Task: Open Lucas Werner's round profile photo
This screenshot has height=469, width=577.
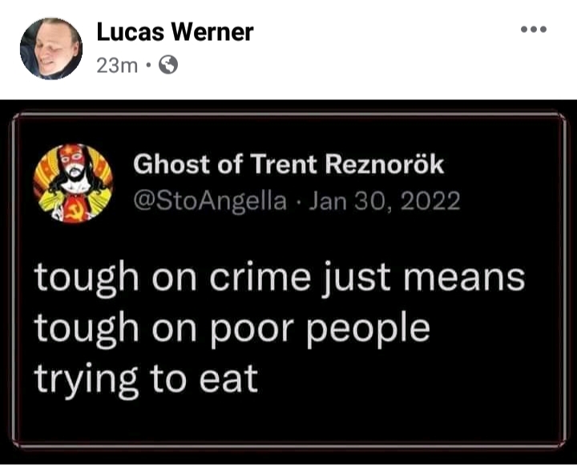Action: [51, 49]
